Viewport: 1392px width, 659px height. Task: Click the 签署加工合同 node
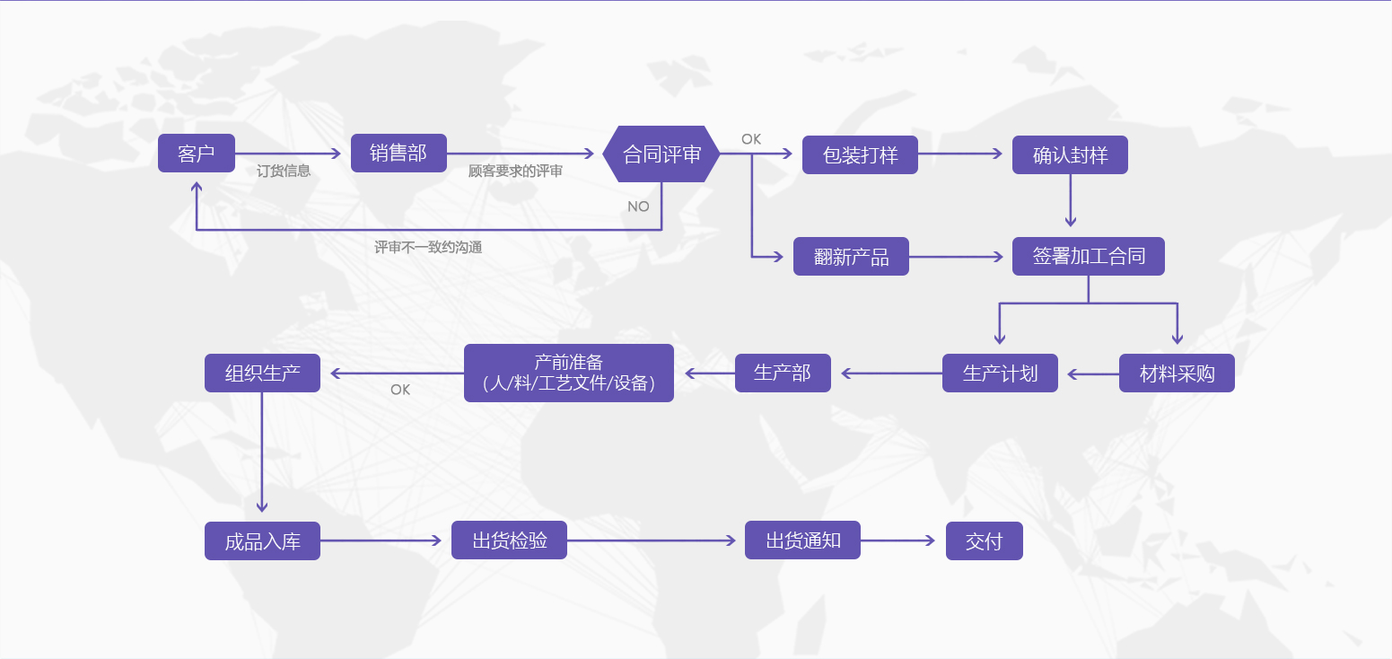[1088, 257]
